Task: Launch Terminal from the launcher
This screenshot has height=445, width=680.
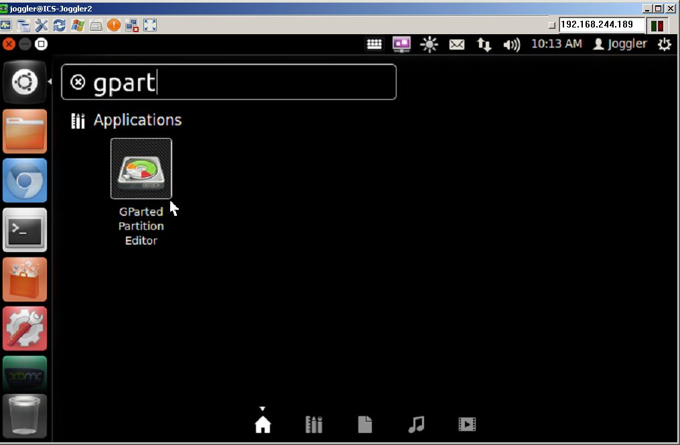Action: pos(25,230)
